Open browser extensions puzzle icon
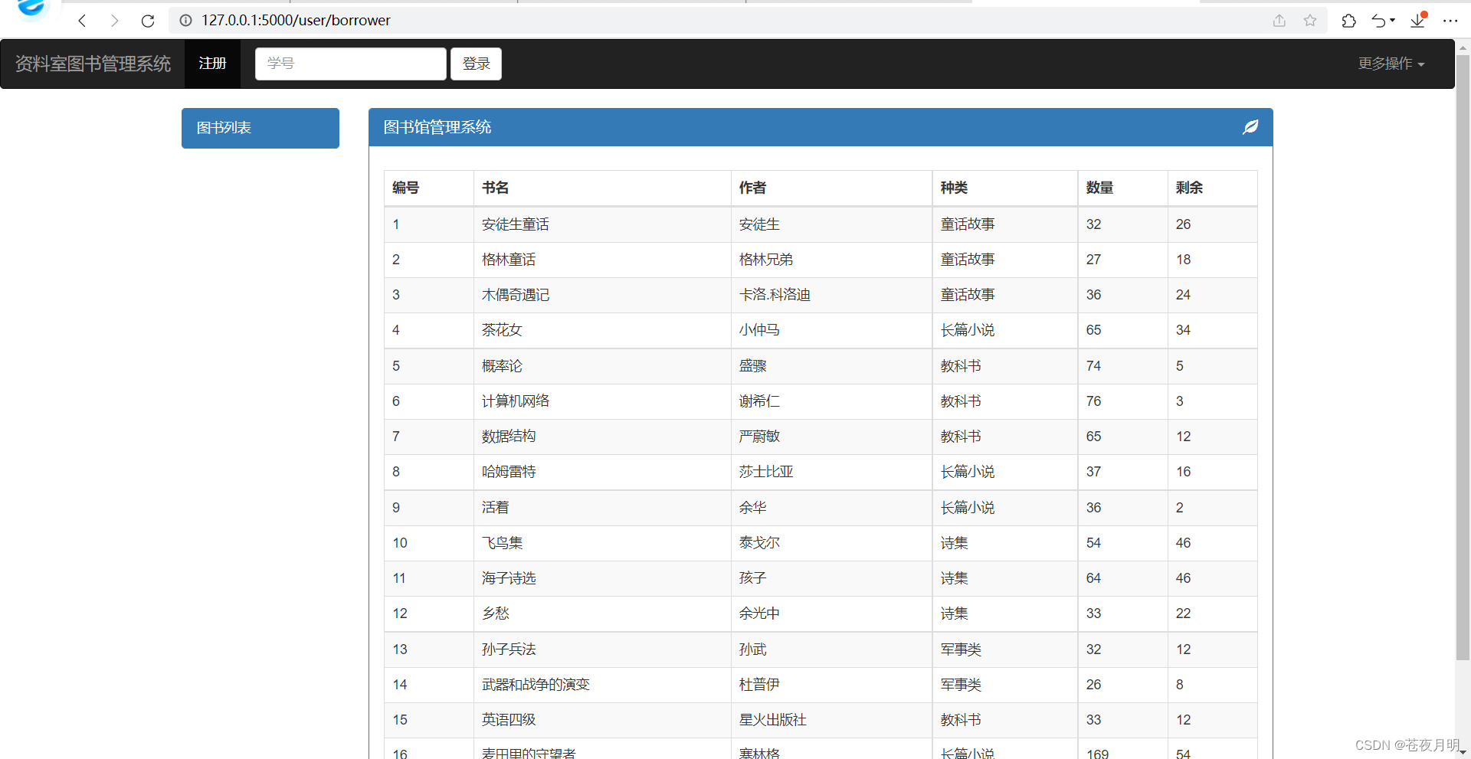1471x759 pixels. coord(1349,21)
